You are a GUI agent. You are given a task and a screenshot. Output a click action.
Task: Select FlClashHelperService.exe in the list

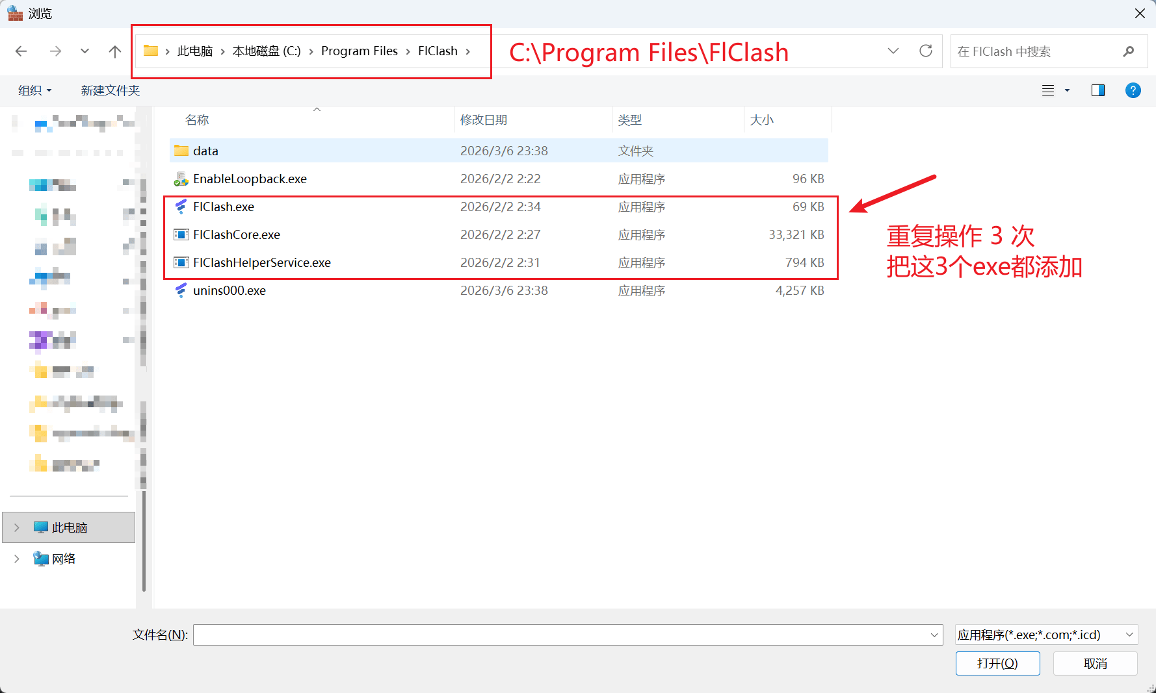261,263
